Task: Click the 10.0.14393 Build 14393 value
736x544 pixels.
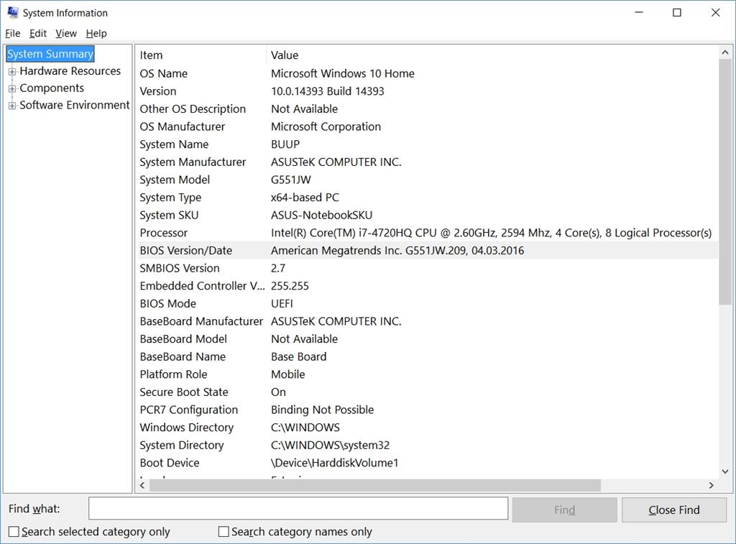Action: pyautogui.click(x=328, y=91)
